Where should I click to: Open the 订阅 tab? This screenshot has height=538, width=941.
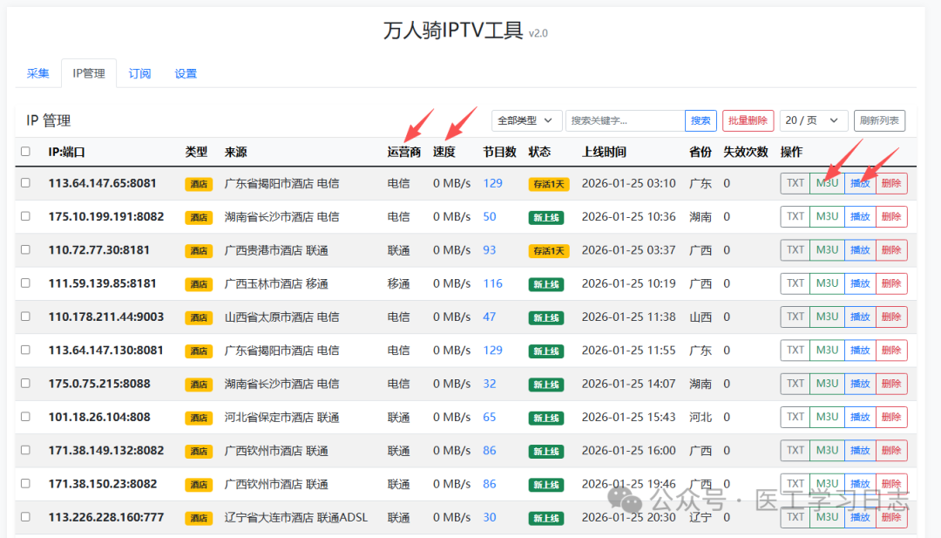(139, 73)
